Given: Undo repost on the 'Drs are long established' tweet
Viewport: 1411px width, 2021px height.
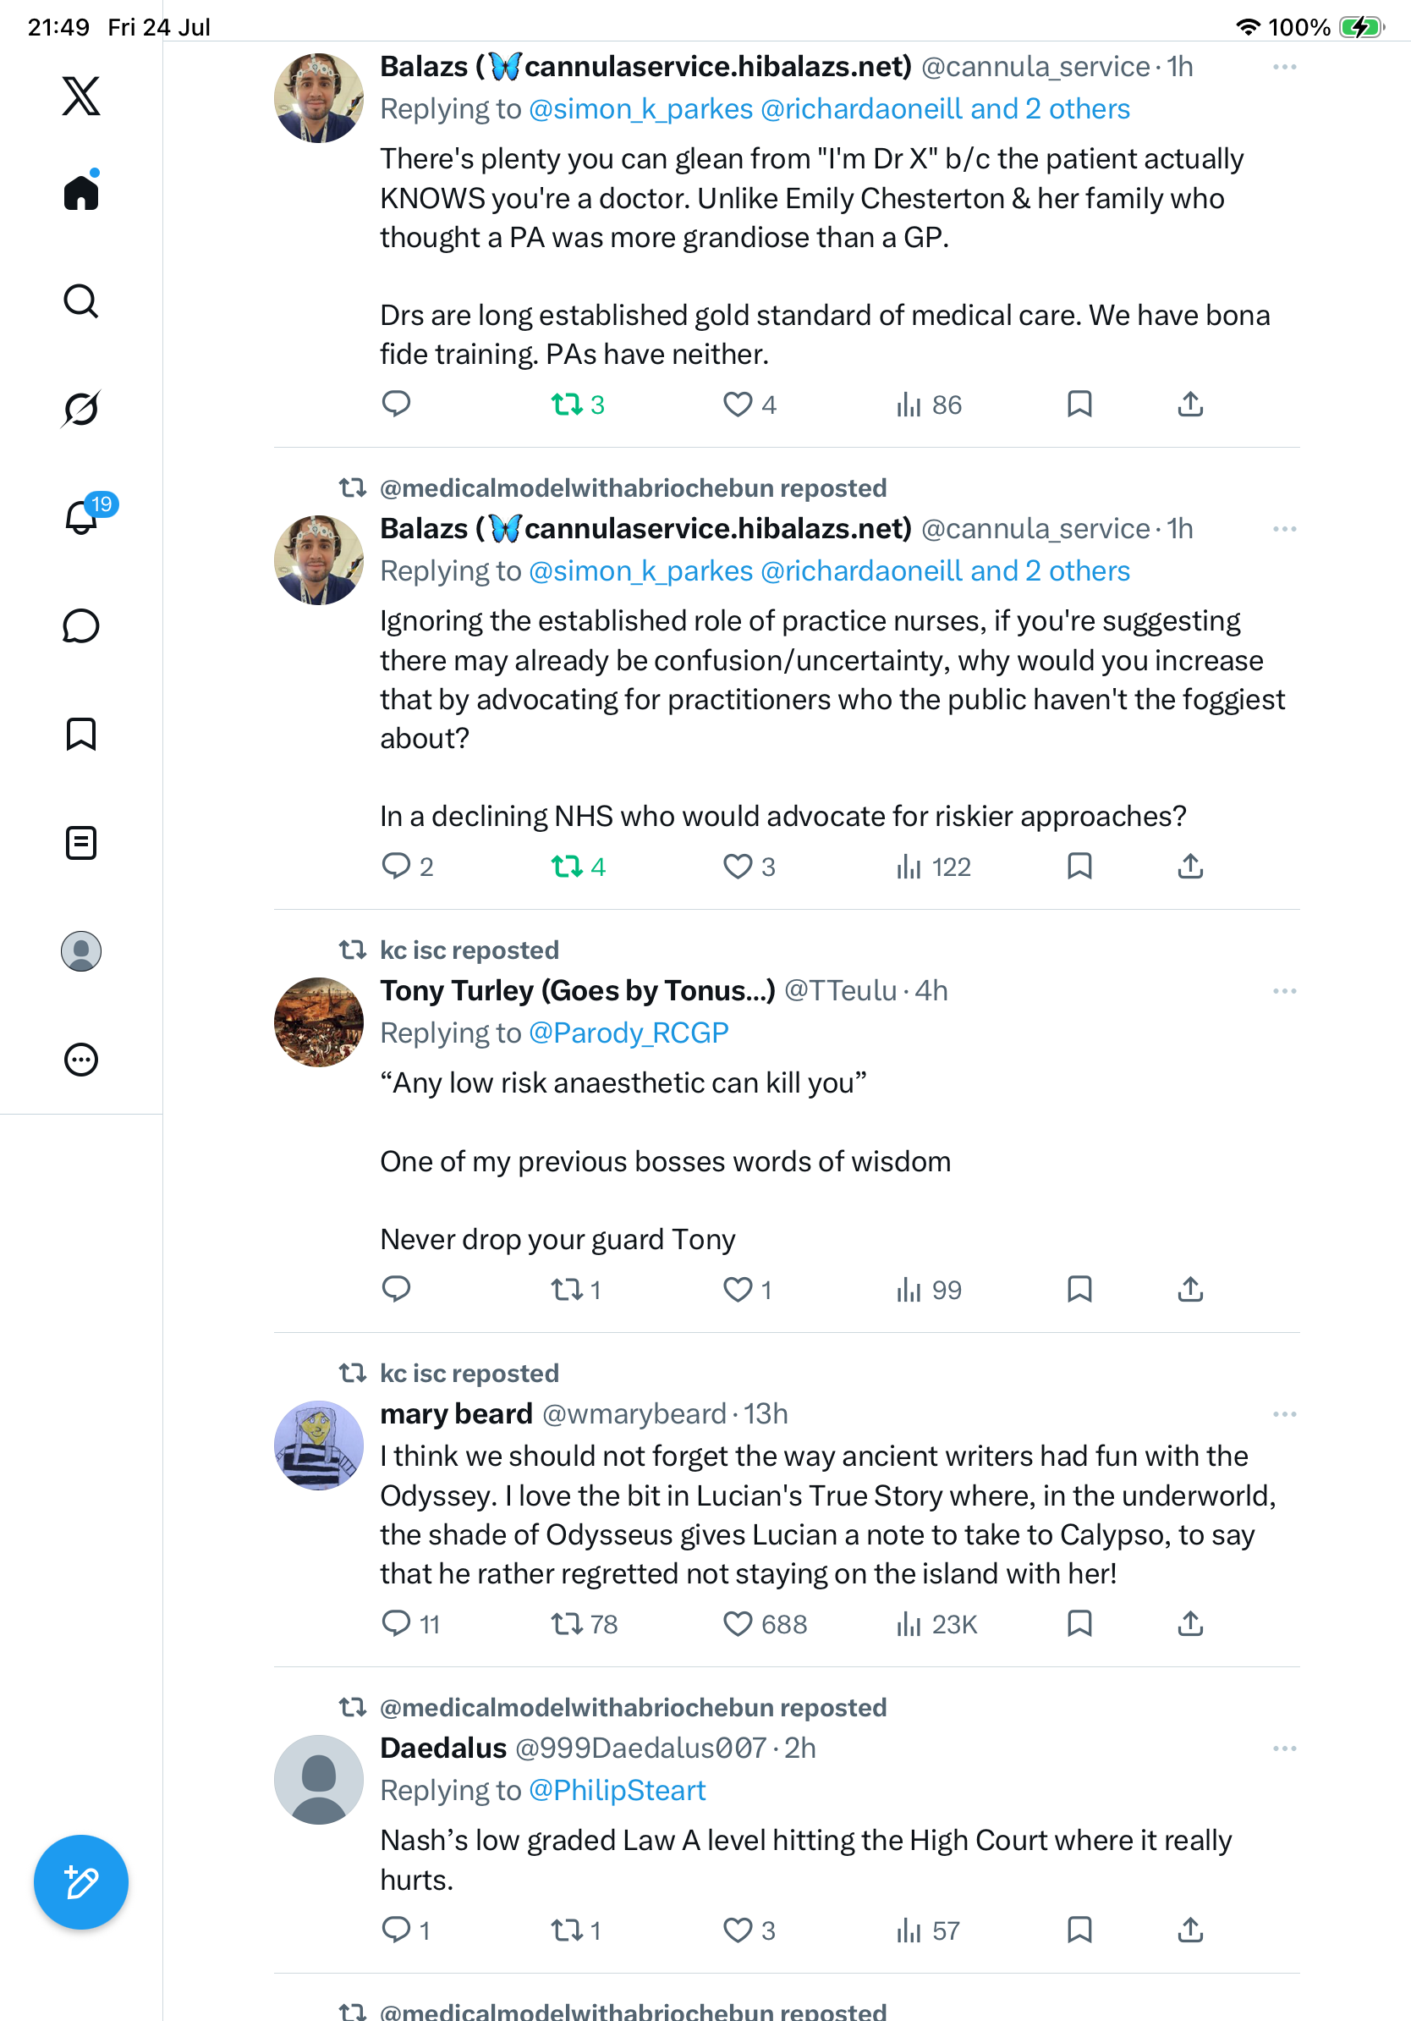Looking at the screenshot, I should [577, 405].
